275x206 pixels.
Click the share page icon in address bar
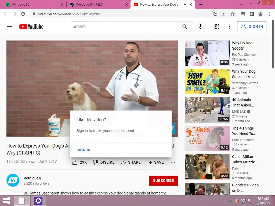(224, 14)
